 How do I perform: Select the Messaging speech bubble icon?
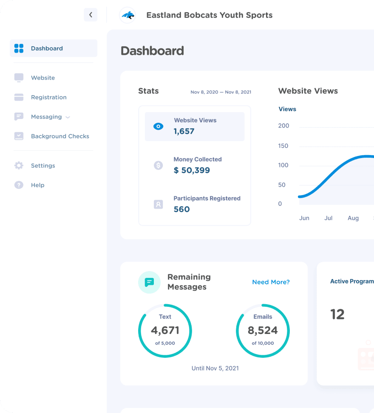pyautogui.click(x=19, y=116)
